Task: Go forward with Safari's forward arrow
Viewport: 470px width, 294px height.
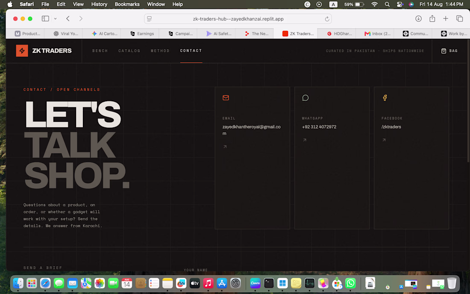Action: point(81,18)
